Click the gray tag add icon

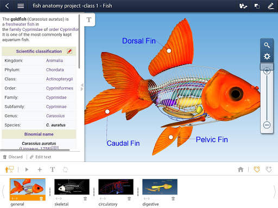[x=269, y=170]
